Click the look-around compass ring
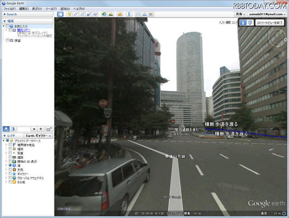The width and height of the screenshot is (289, 218). [x=277, y=38]
